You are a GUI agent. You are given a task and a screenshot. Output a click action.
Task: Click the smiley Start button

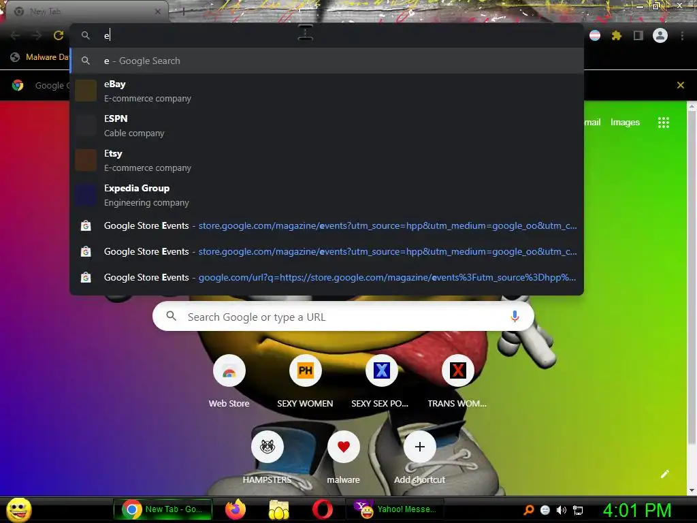(19, 509)
